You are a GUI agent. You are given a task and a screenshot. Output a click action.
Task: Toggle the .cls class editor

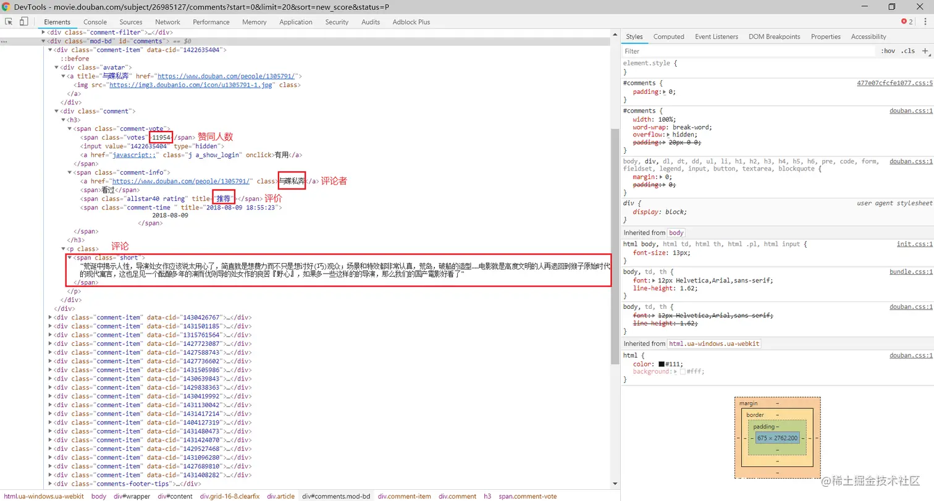click(x=907, y=51)
